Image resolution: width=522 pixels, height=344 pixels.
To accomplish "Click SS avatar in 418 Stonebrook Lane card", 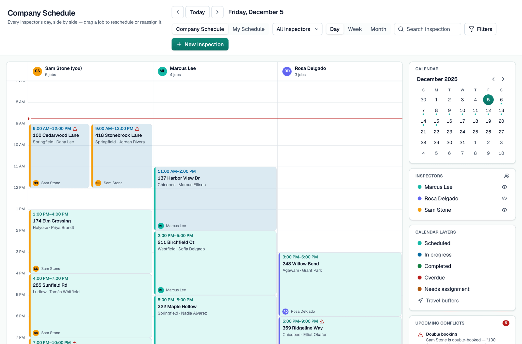I will point(98,183).
